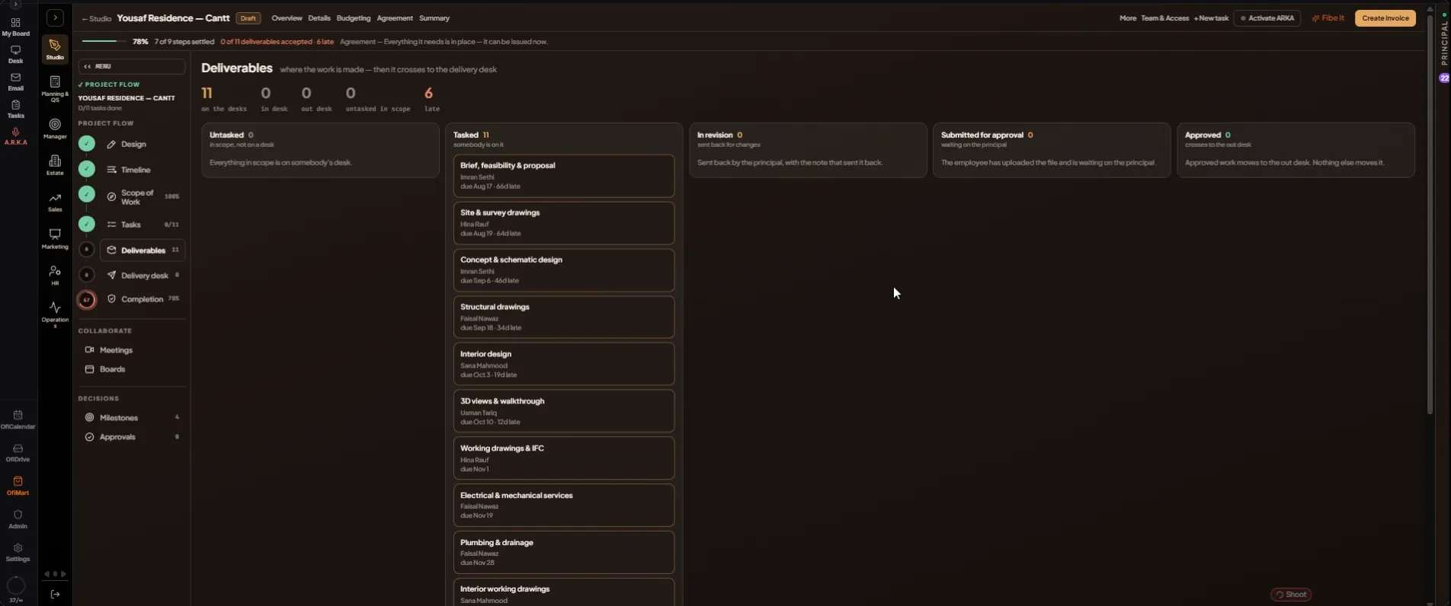Click the + New task button

[1211, 18]
